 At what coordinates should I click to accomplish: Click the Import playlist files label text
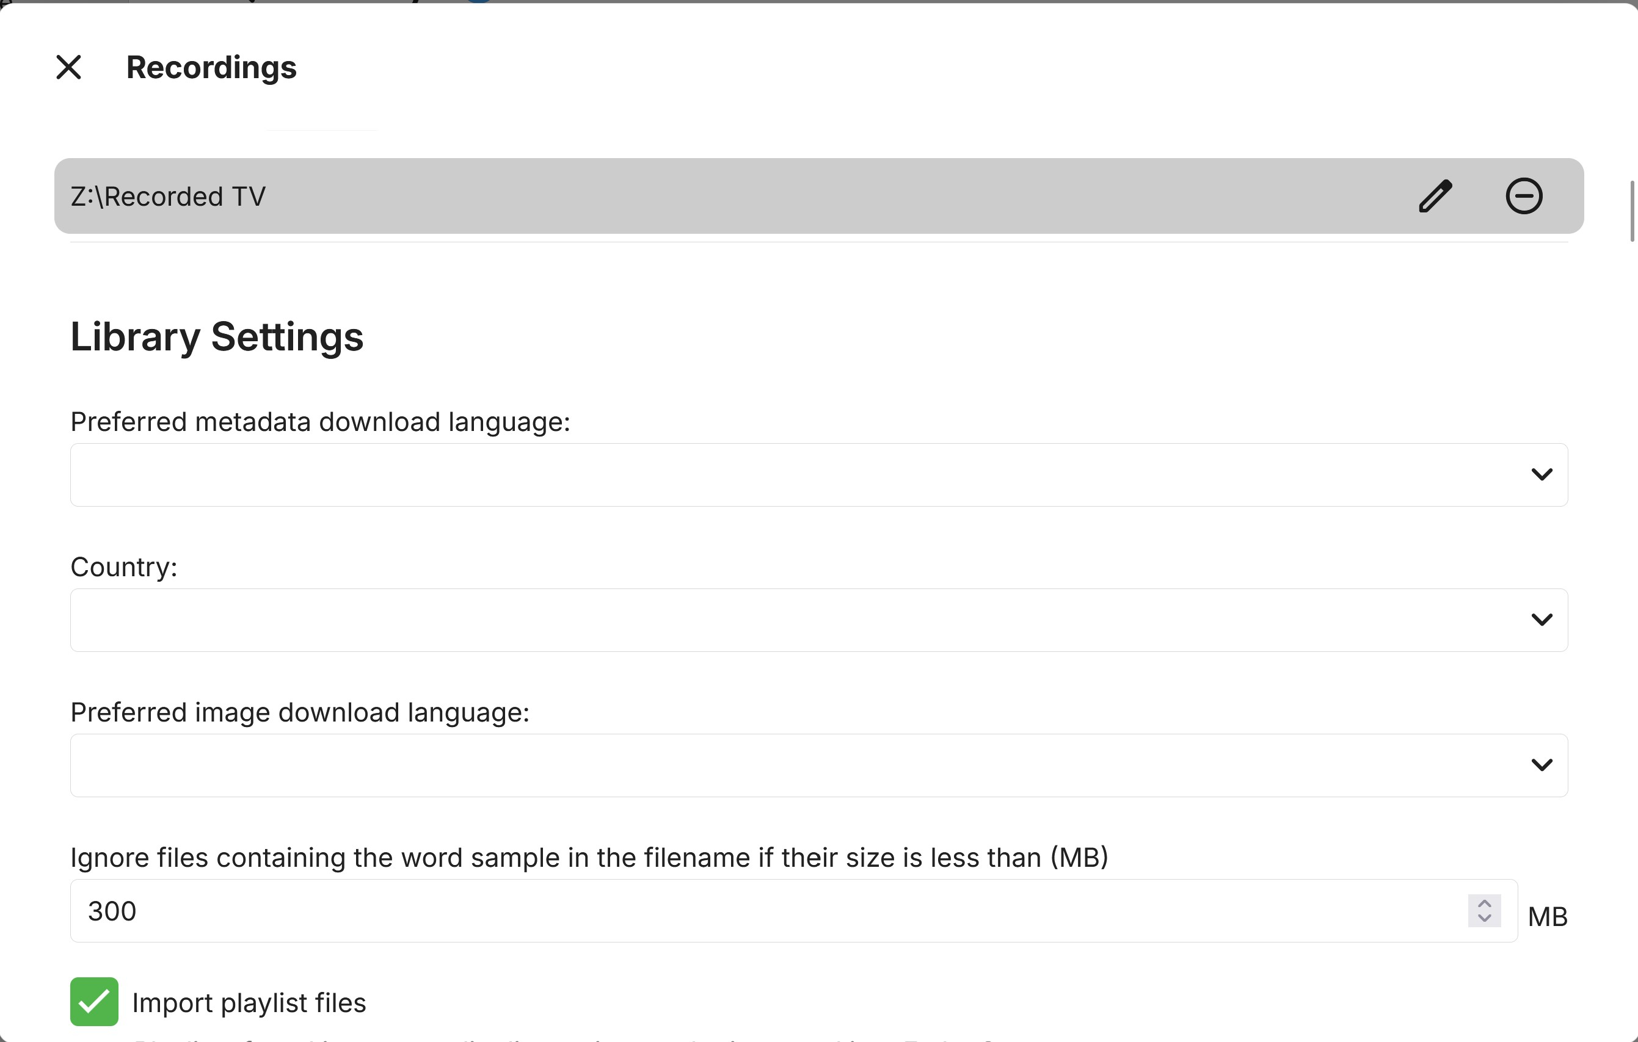(x=249, y=1004)
